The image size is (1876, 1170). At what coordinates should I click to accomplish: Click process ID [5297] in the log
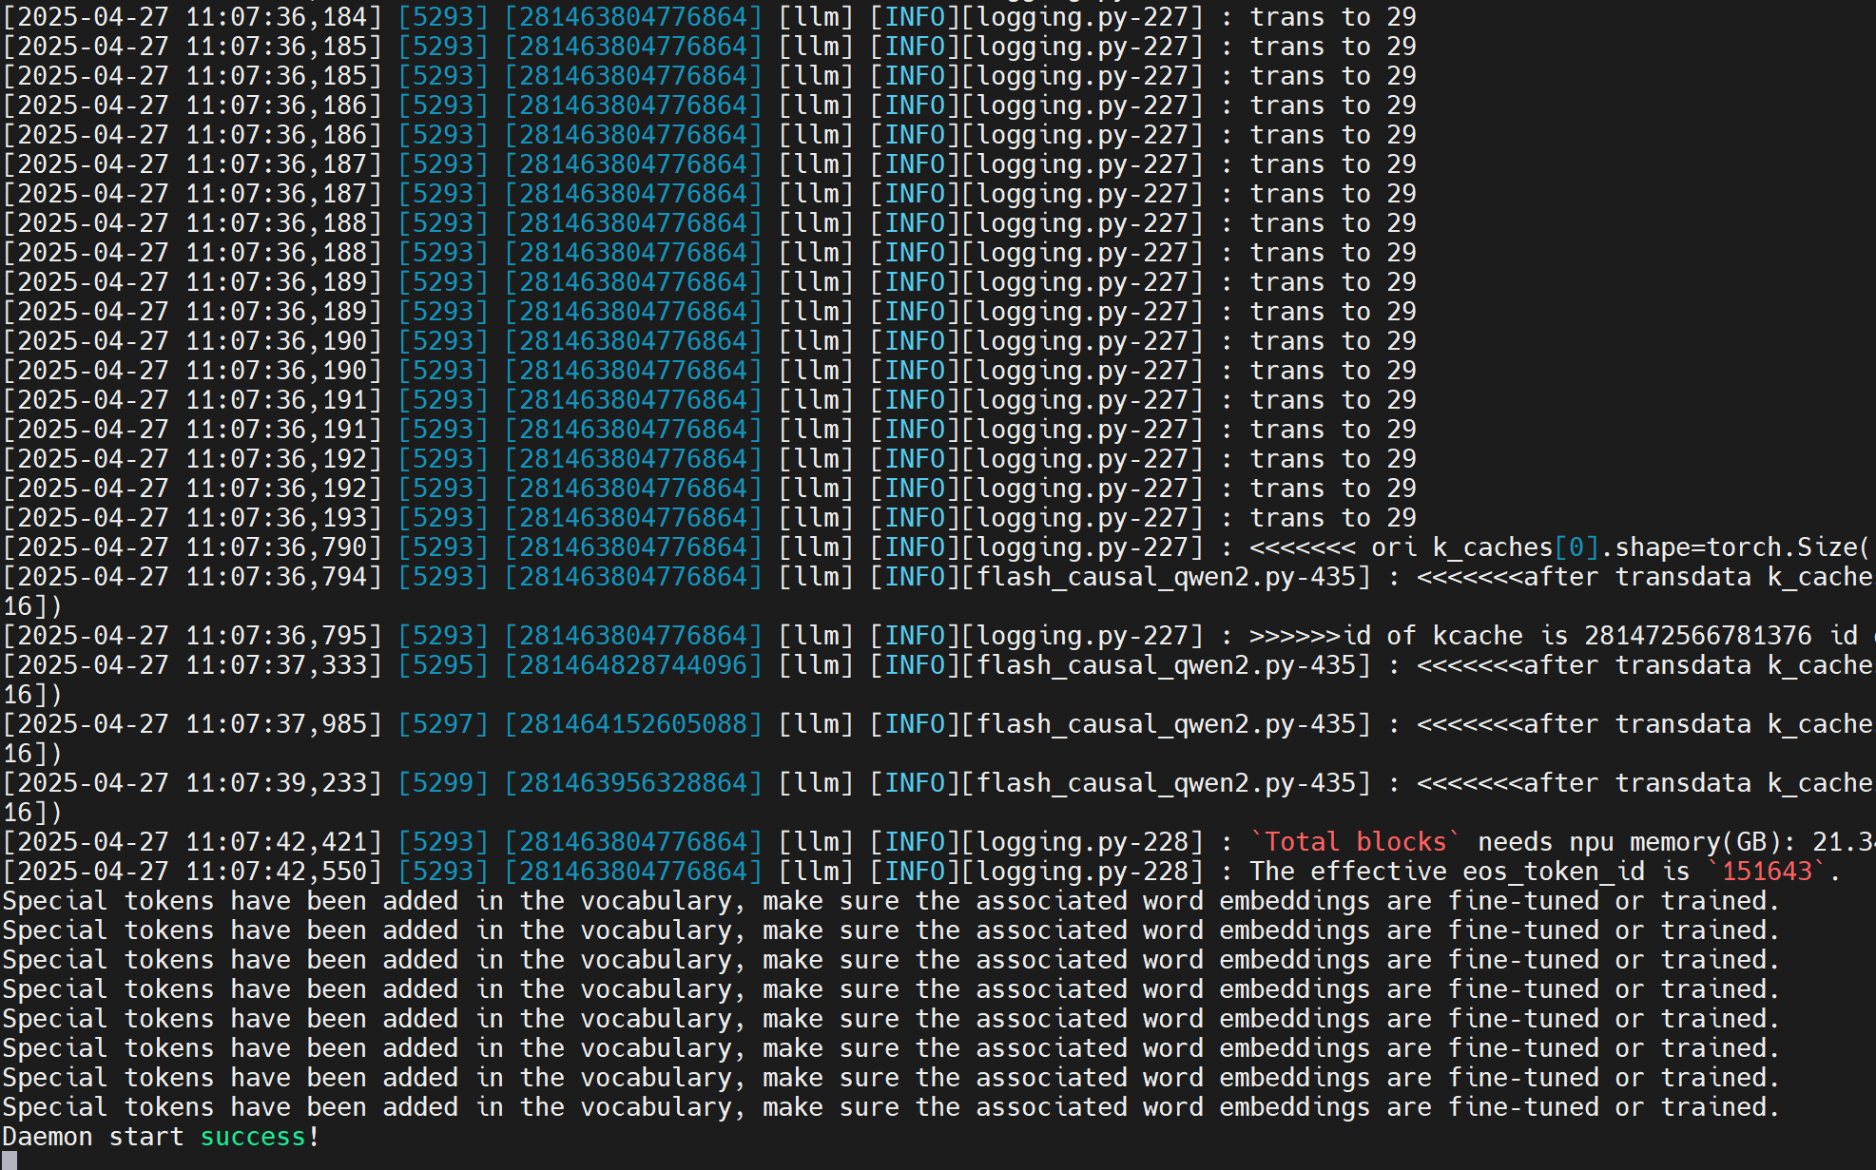(443, 724)
